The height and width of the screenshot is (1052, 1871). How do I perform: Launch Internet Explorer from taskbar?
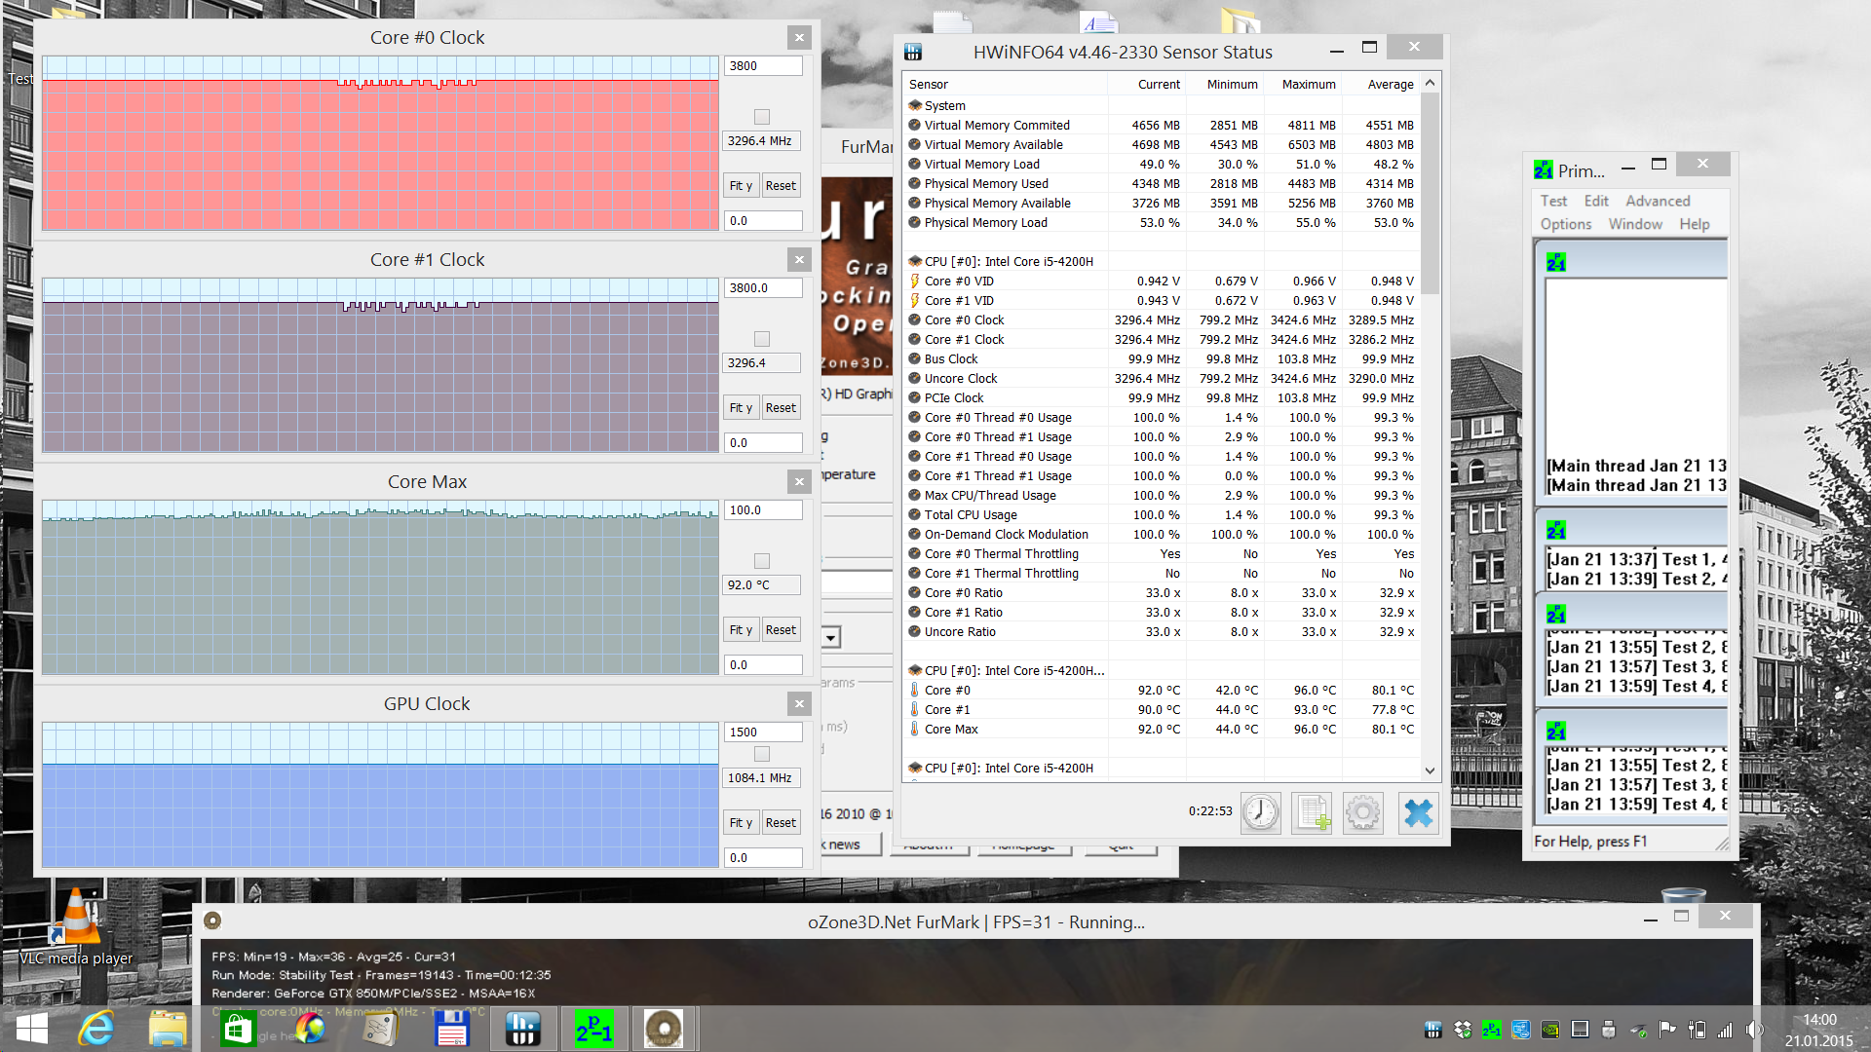tap(95, 1029)
